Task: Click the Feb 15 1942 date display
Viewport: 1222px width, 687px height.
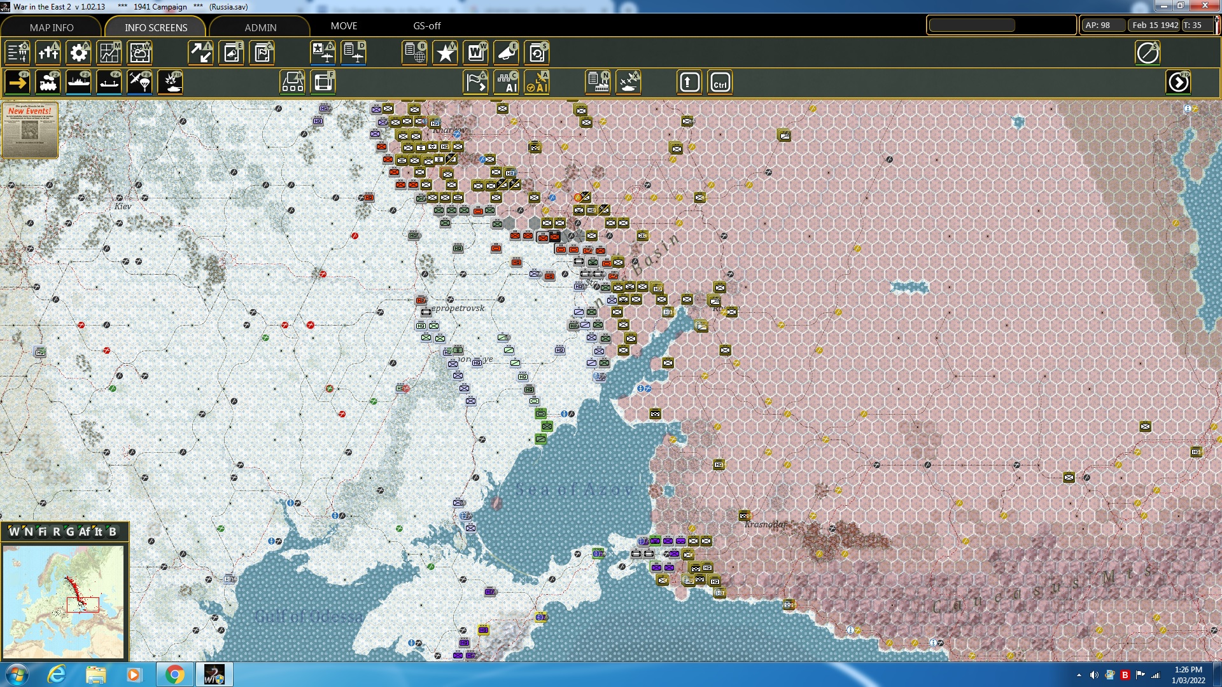Action: point(1155,25)
